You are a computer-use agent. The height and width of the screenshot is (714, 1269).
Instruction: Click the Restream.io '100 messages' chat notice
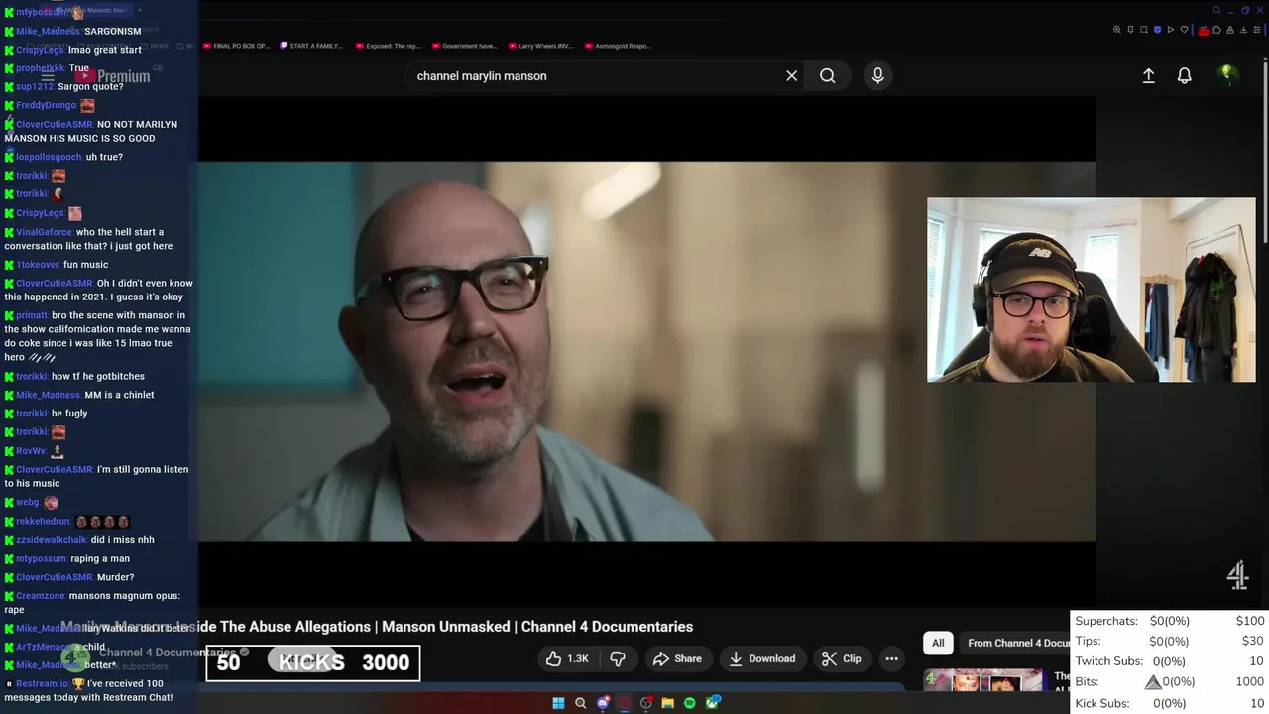pos(89,690)
